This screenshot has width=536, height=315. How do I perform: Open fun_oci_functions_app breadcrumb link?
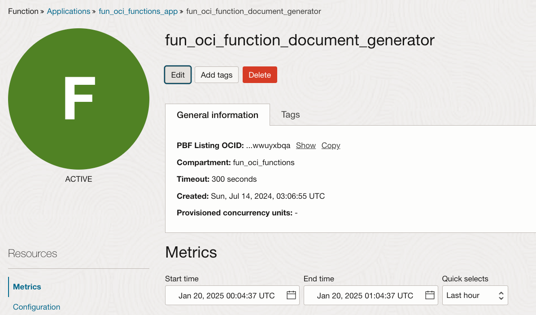[x=138, y=11]
